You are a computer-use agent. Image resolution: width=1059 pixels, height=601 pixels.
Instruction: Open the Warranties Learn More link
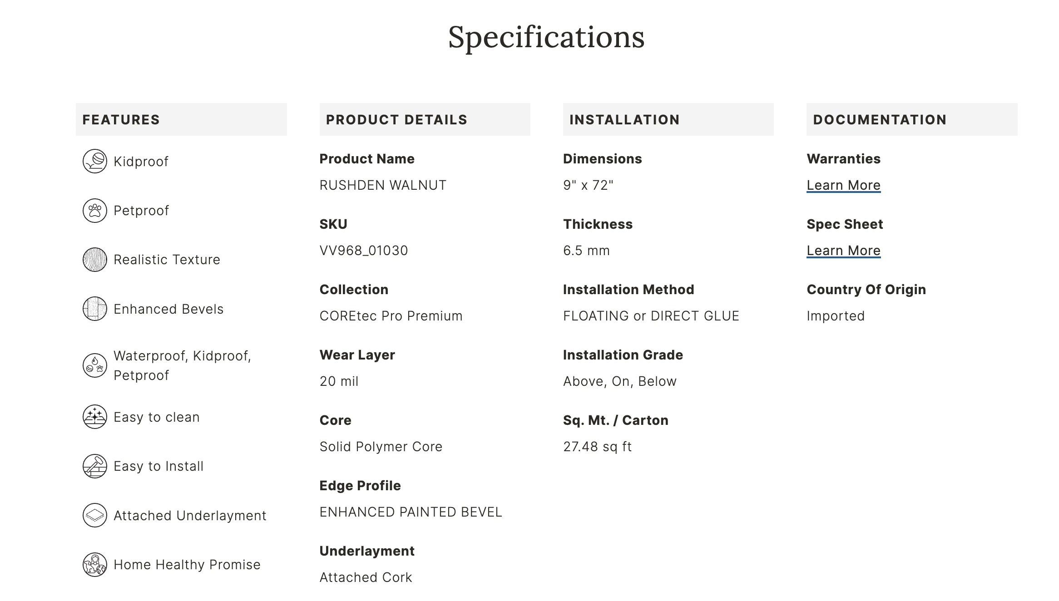coord(843,185)
